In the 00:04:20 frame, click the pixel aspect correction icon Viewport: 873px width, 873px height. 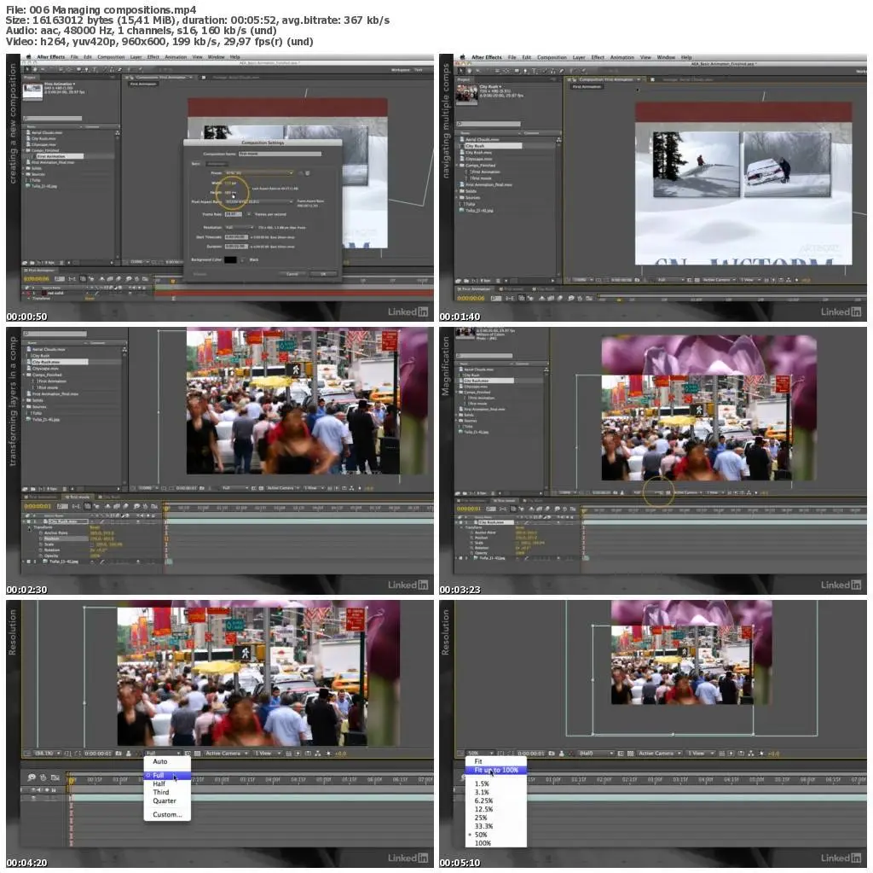pyautogui.click(x=288, y=754)
